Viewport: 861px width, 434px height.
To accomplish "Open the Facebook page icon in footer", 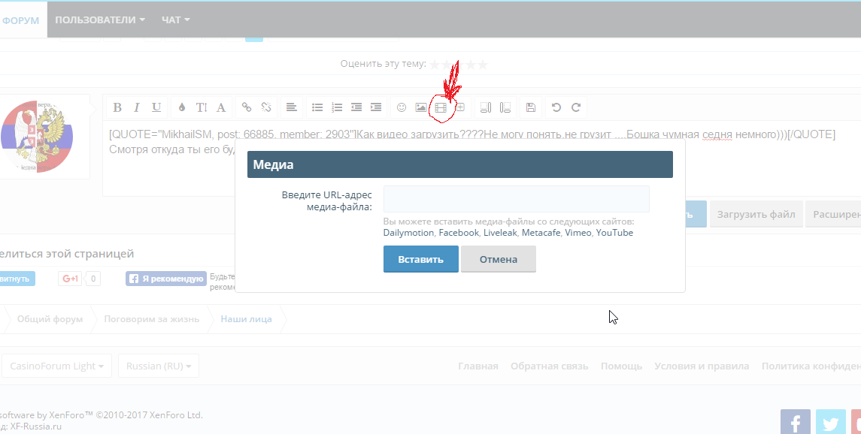I will pos(795,422).
